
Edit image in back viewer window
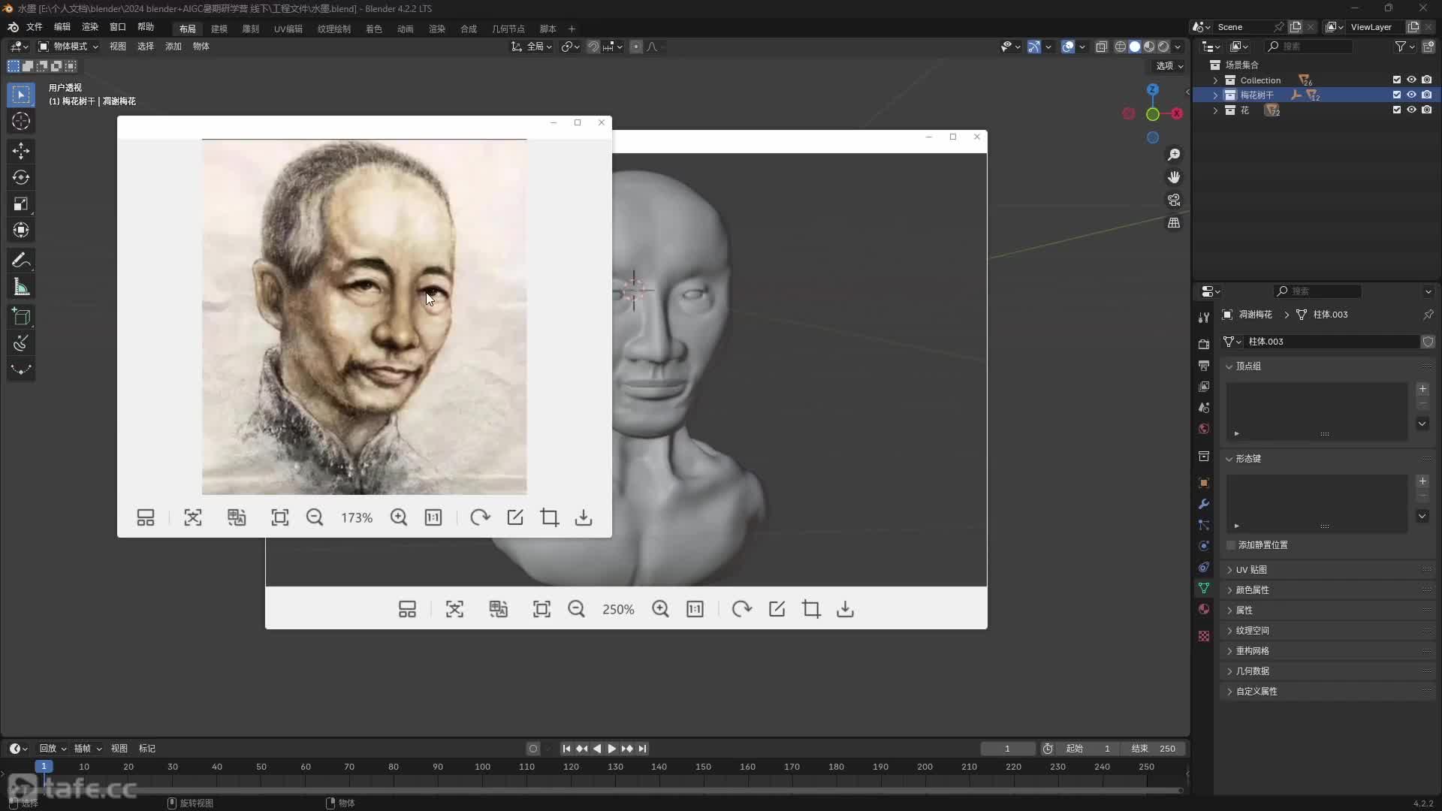(777, 609)
